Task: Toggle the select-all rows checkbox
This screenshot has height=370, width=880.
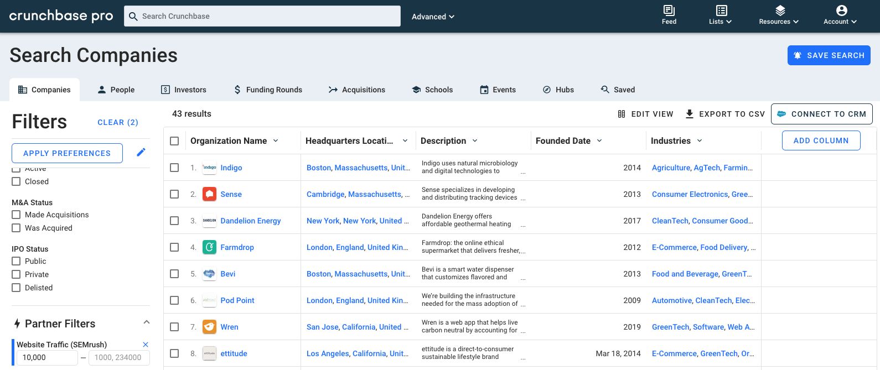Action: (x=174, y=141)
